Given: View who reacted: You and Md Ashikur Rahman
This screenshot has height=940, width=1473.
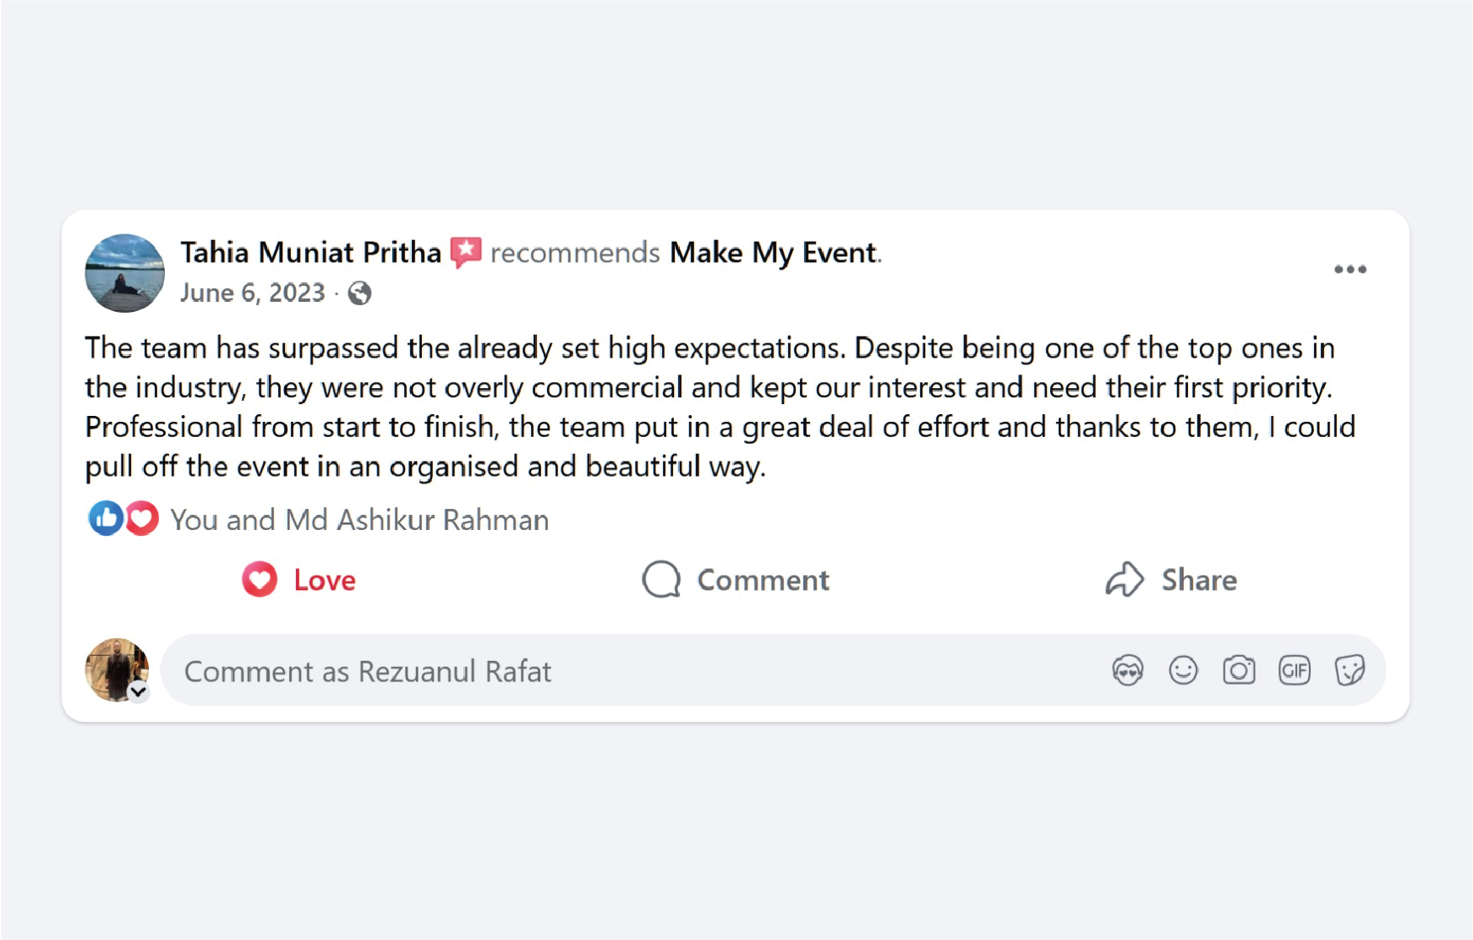Looking at the screenshot, I should [359, 520].
